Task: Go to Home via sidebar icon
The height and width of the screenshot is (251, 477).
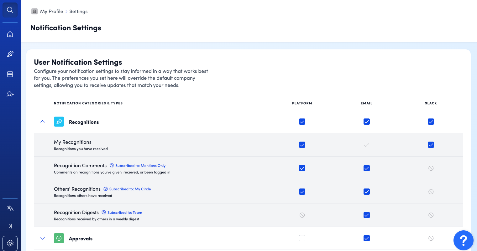Action: 10,34
